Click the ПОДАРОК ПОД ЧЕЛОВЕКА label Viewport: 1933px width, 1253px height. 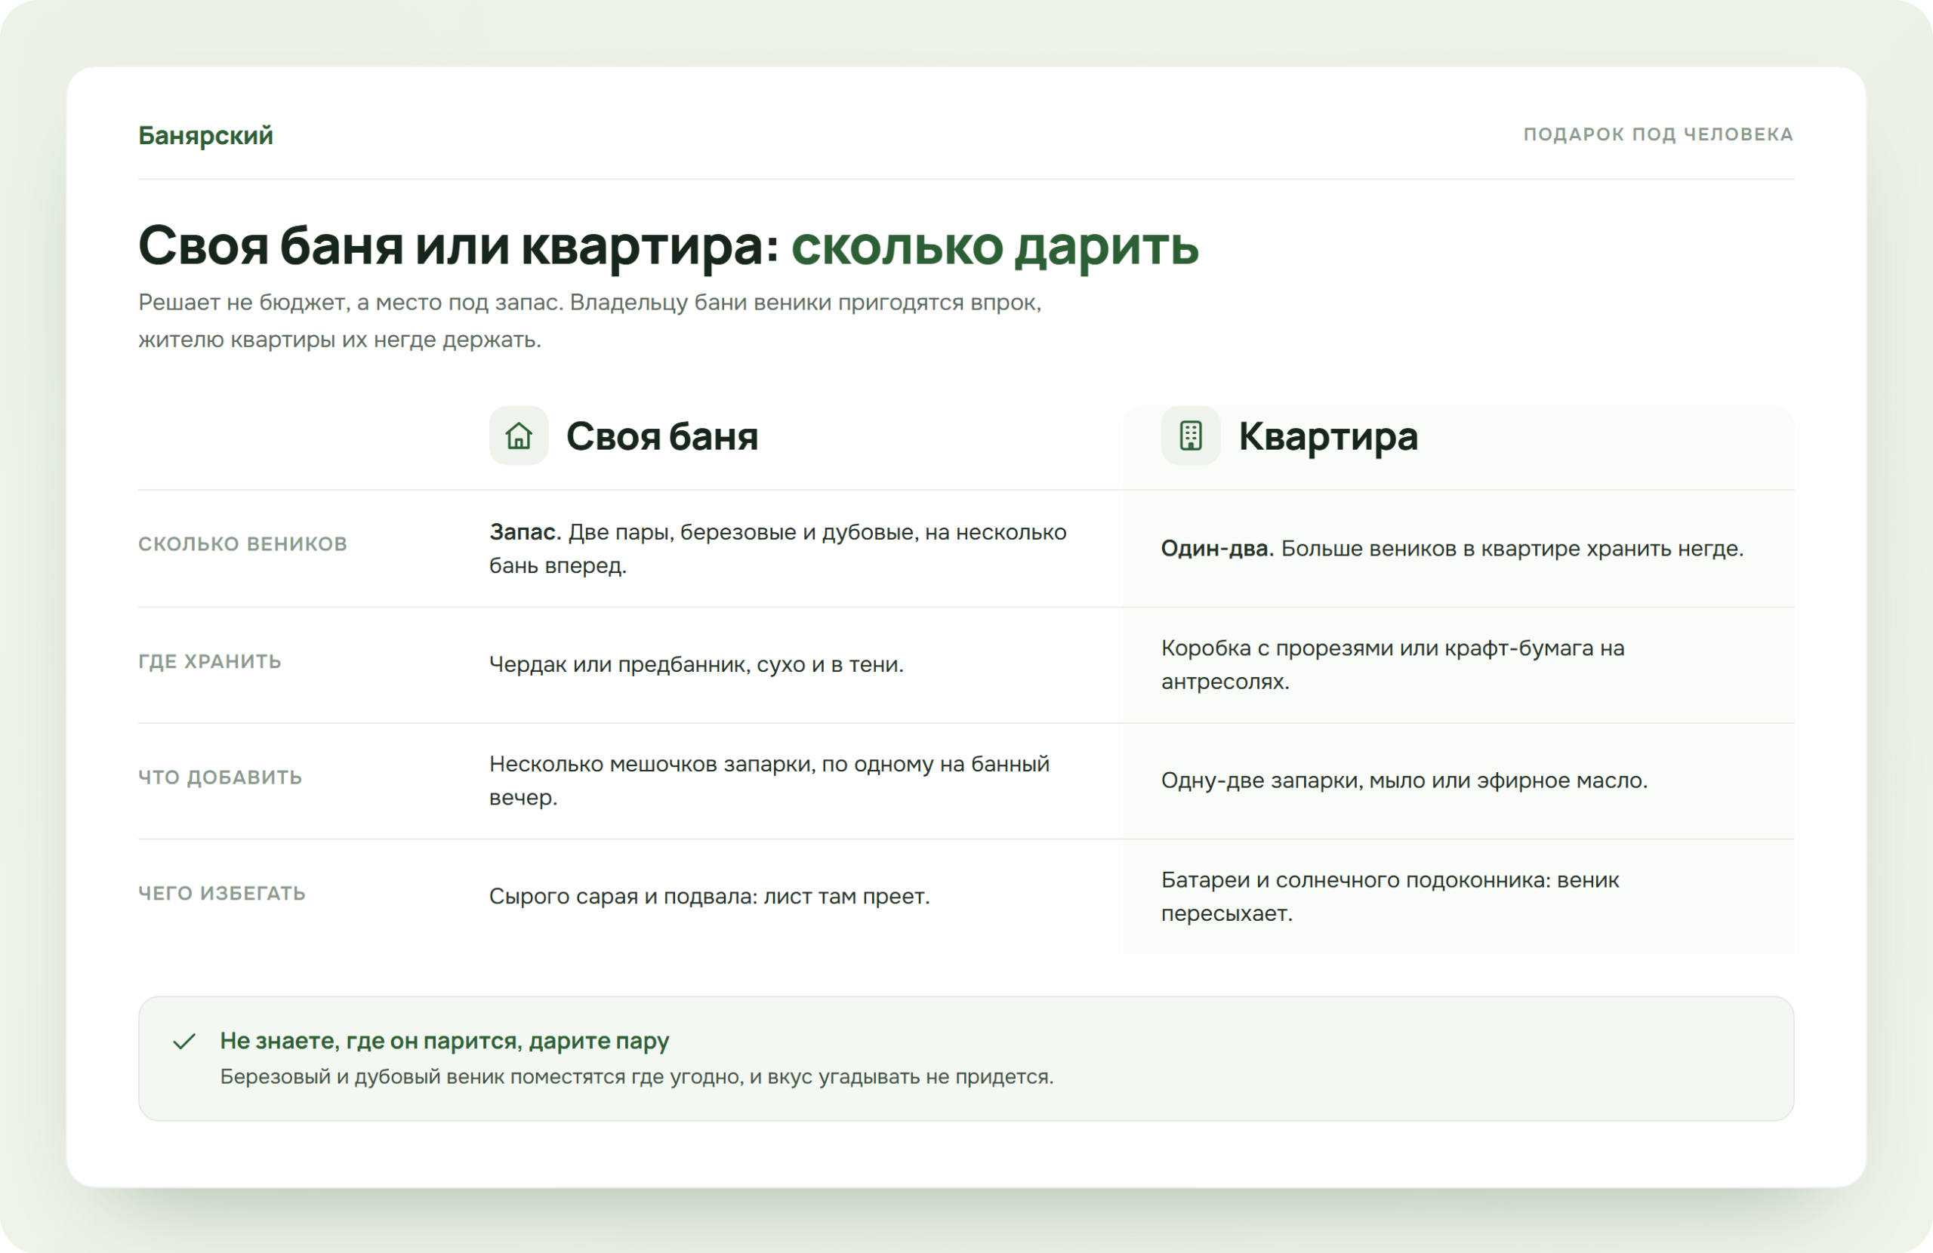pyautogui.click(x=1657, y=134)
